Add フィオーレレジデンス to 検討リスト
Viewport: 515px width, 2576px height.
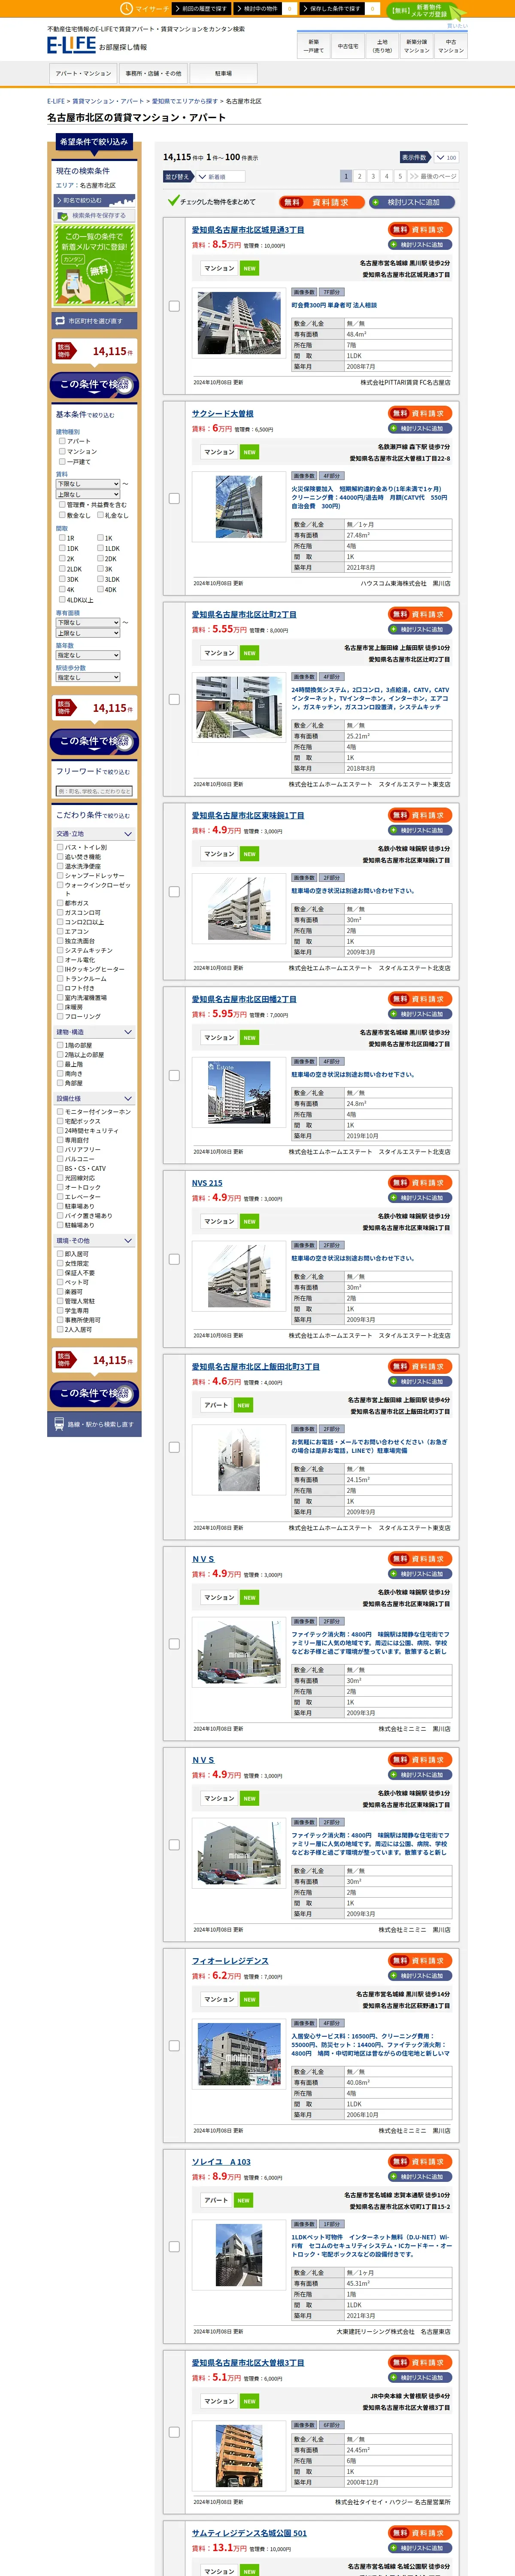point(420,1975)
